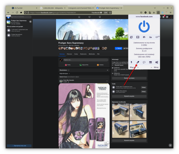Click the Extensions puzzle icon in toolbar
The image size is (179, 154).
158,13
